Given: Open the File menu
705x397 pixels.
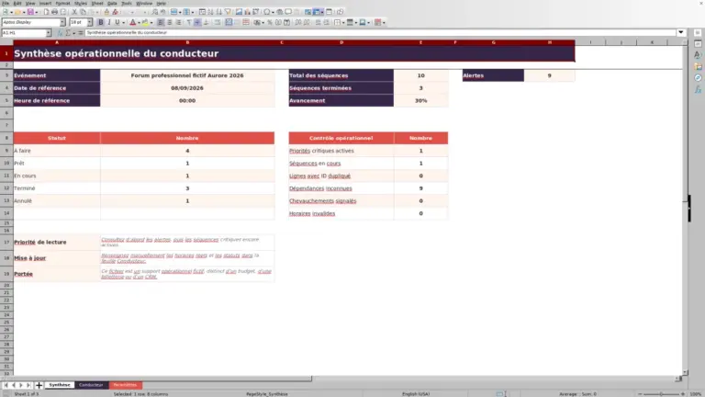Looking at the screenshot, I should [6, 3].
